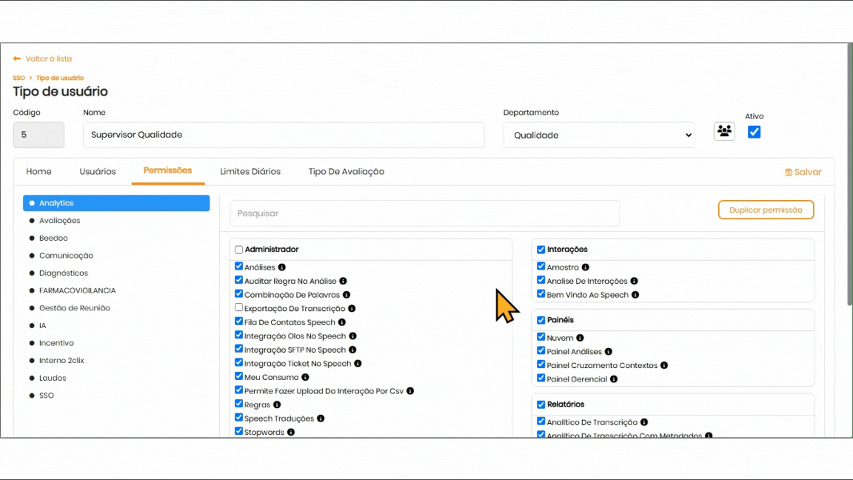
Task: Click the Salvar button
Action: click(x=803, y=172)
